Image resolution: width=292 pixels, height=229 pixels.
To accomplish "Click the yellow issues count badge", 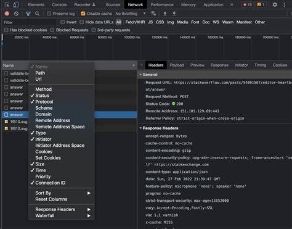I will 261,4.
